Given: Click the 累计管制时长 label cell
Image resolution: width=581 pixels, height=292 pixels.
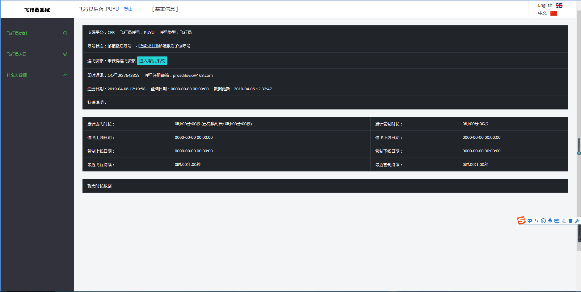Looking at the screenshot, I should click(414, 124).
